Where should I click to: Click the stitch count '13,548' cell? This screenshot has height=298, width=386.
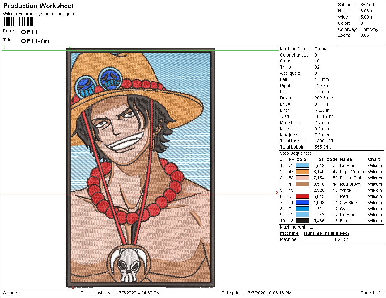pos(318,184)
